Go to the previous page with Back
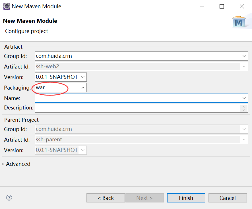252x209 pixels. coord(106,198)
